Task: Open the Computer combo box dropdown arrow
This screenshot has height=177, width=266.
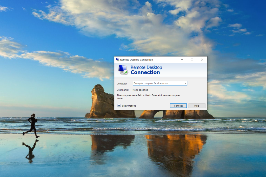Action: pos(185,83)
